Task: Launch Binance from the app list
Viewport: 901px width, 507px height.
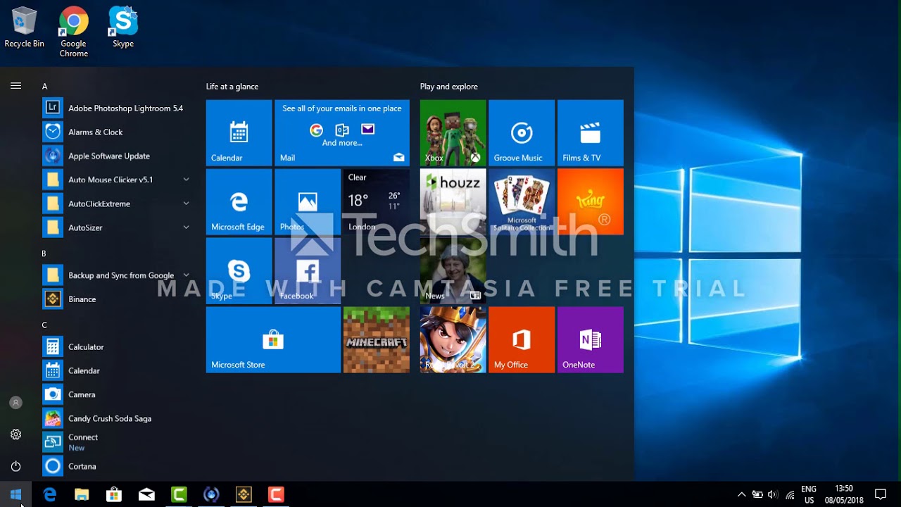Action: 116,299
